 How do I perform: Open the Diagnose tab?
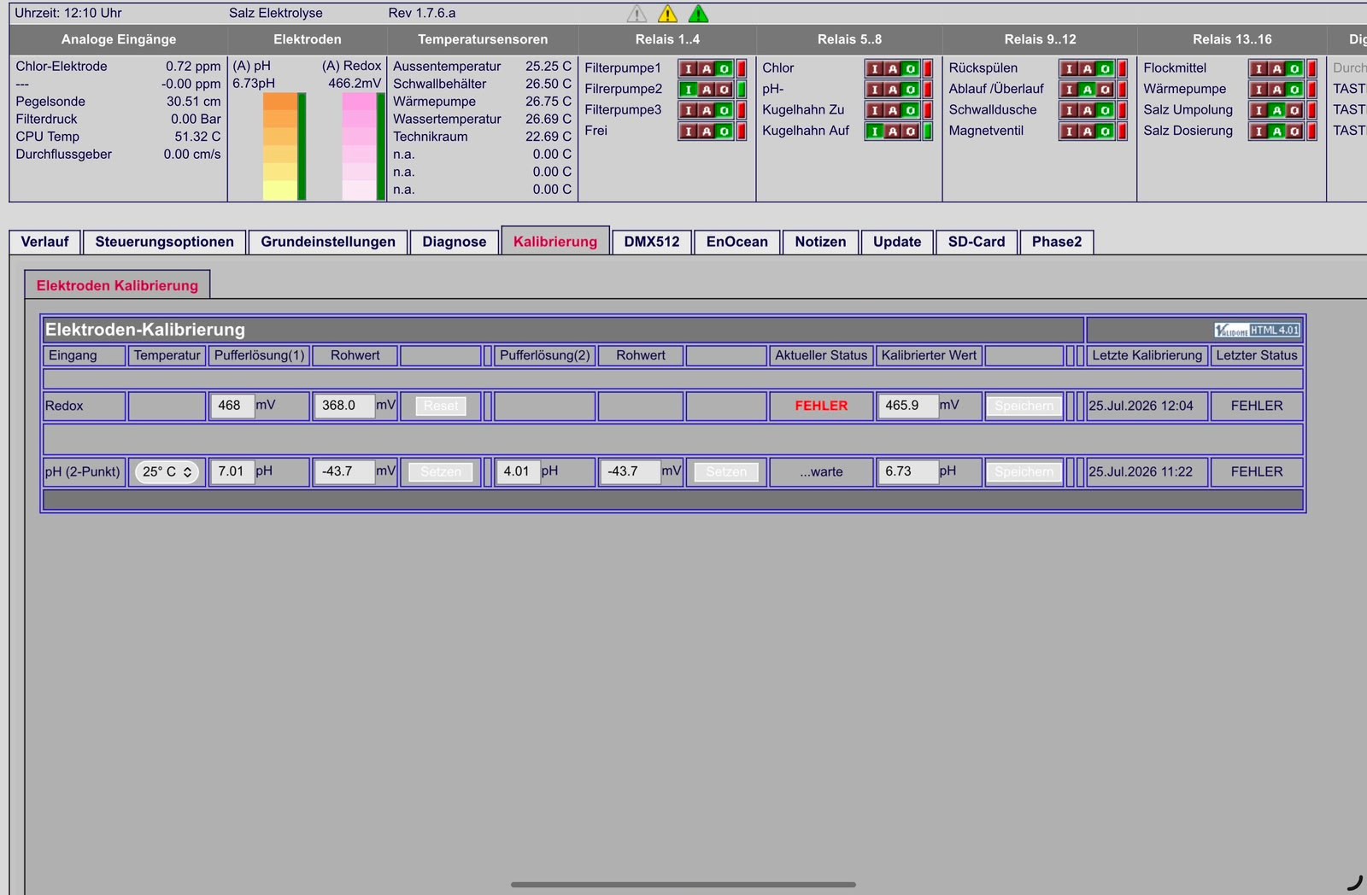[x=455, y=242]
